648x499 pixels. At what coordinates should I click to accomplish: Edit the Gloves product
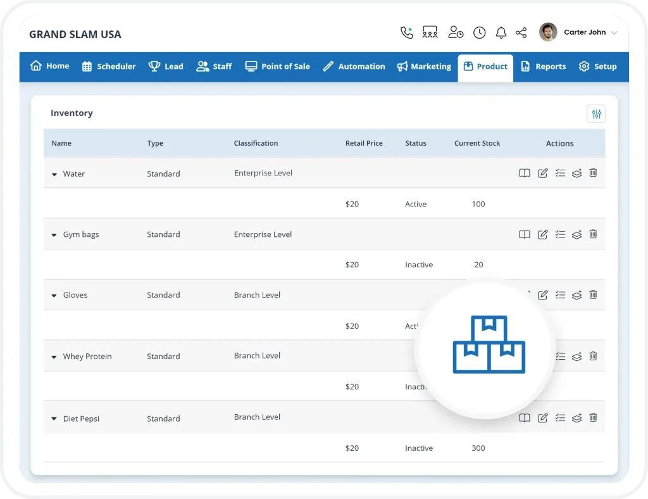click(x=542, y=294)
